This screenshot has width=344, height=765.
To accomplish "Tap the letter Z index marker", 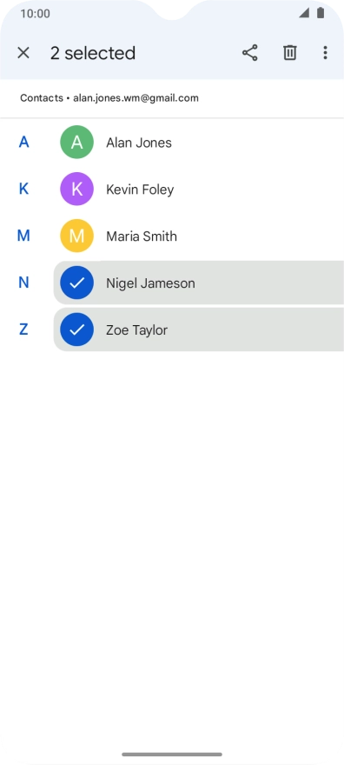I will pyautogui.click(x=23, y=329).
